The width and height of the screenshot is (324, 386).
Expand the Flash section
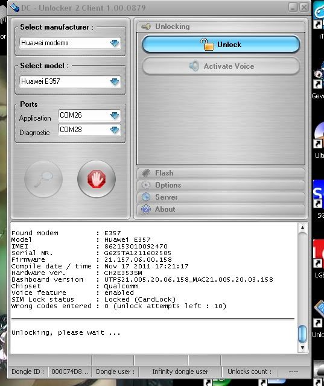[221, 173]
